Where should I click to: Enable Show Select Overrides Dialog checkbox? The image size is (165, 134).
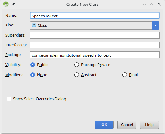pos(9,99)
